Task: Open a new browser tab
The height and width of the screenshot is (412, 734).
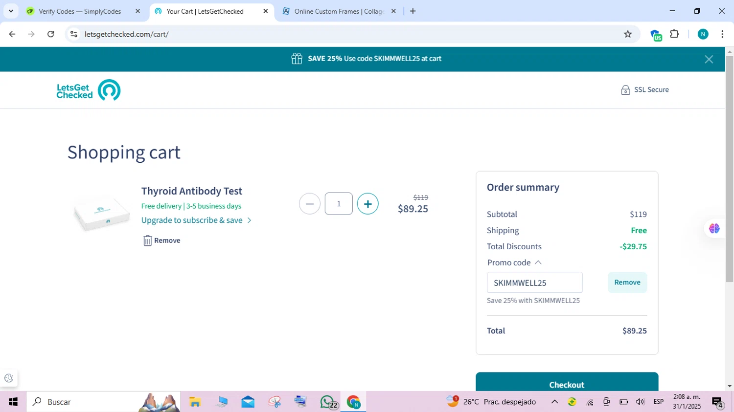Action: [413, 11]
